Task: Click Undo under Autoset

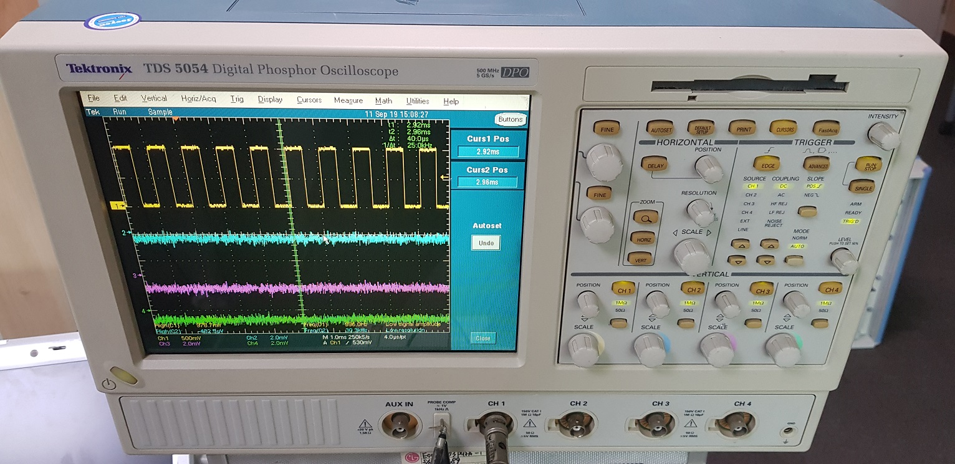Action: click(x=486, y=243)
